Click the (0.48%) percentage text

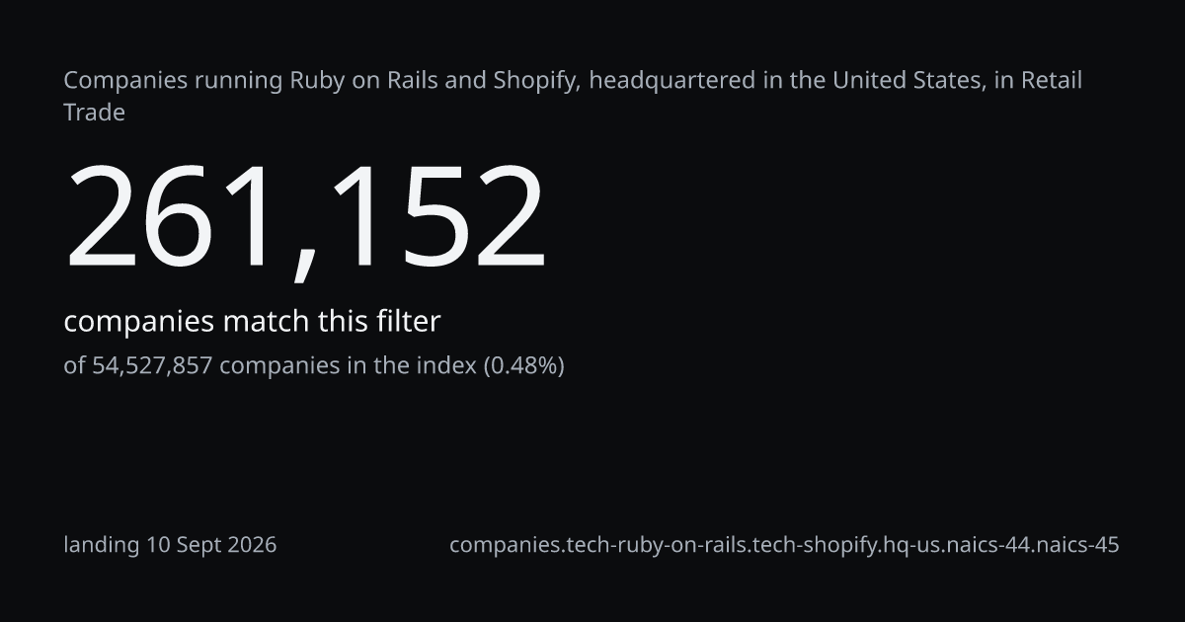click(523, 366)
